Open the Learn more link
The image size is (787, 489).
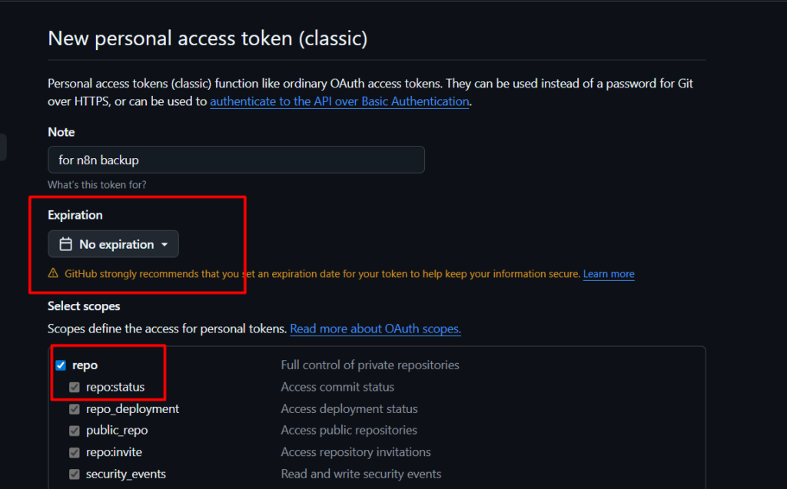609,274
